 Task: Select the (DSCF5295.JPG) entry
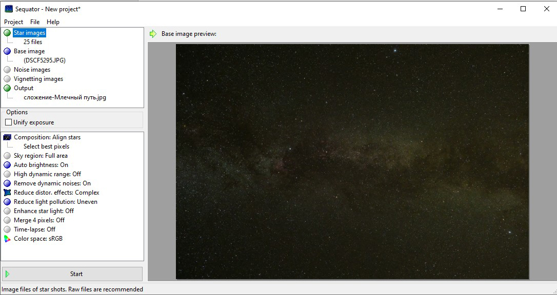tap(45, 60)
